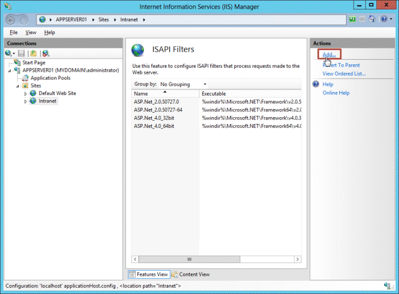The image size is (399, 294).
Task: Click arrow after Sites in breadcrumb
Action: click(115, 20)
